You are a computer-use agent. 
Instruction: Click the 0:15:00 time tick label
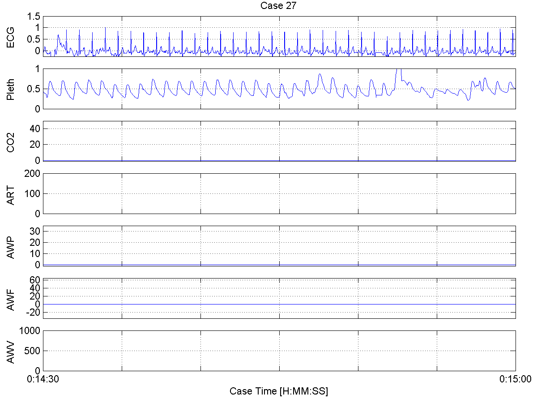tap(515, 379)
